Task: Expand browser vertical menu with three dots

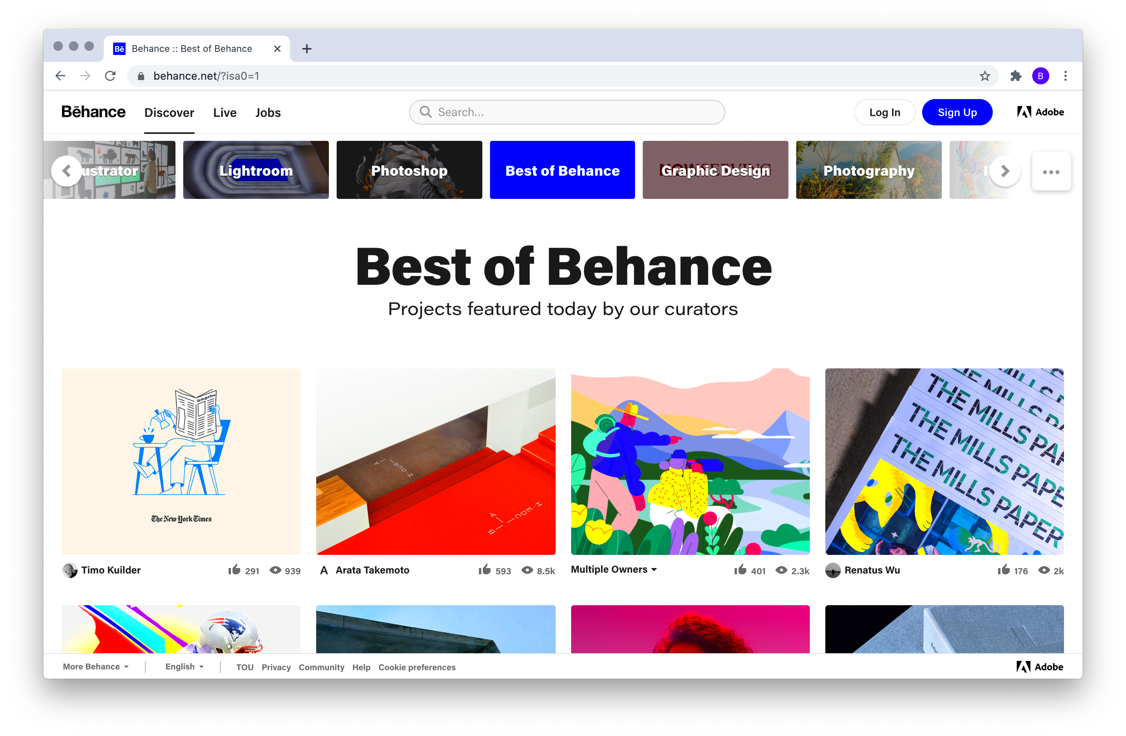Action: click(1065, 75)
